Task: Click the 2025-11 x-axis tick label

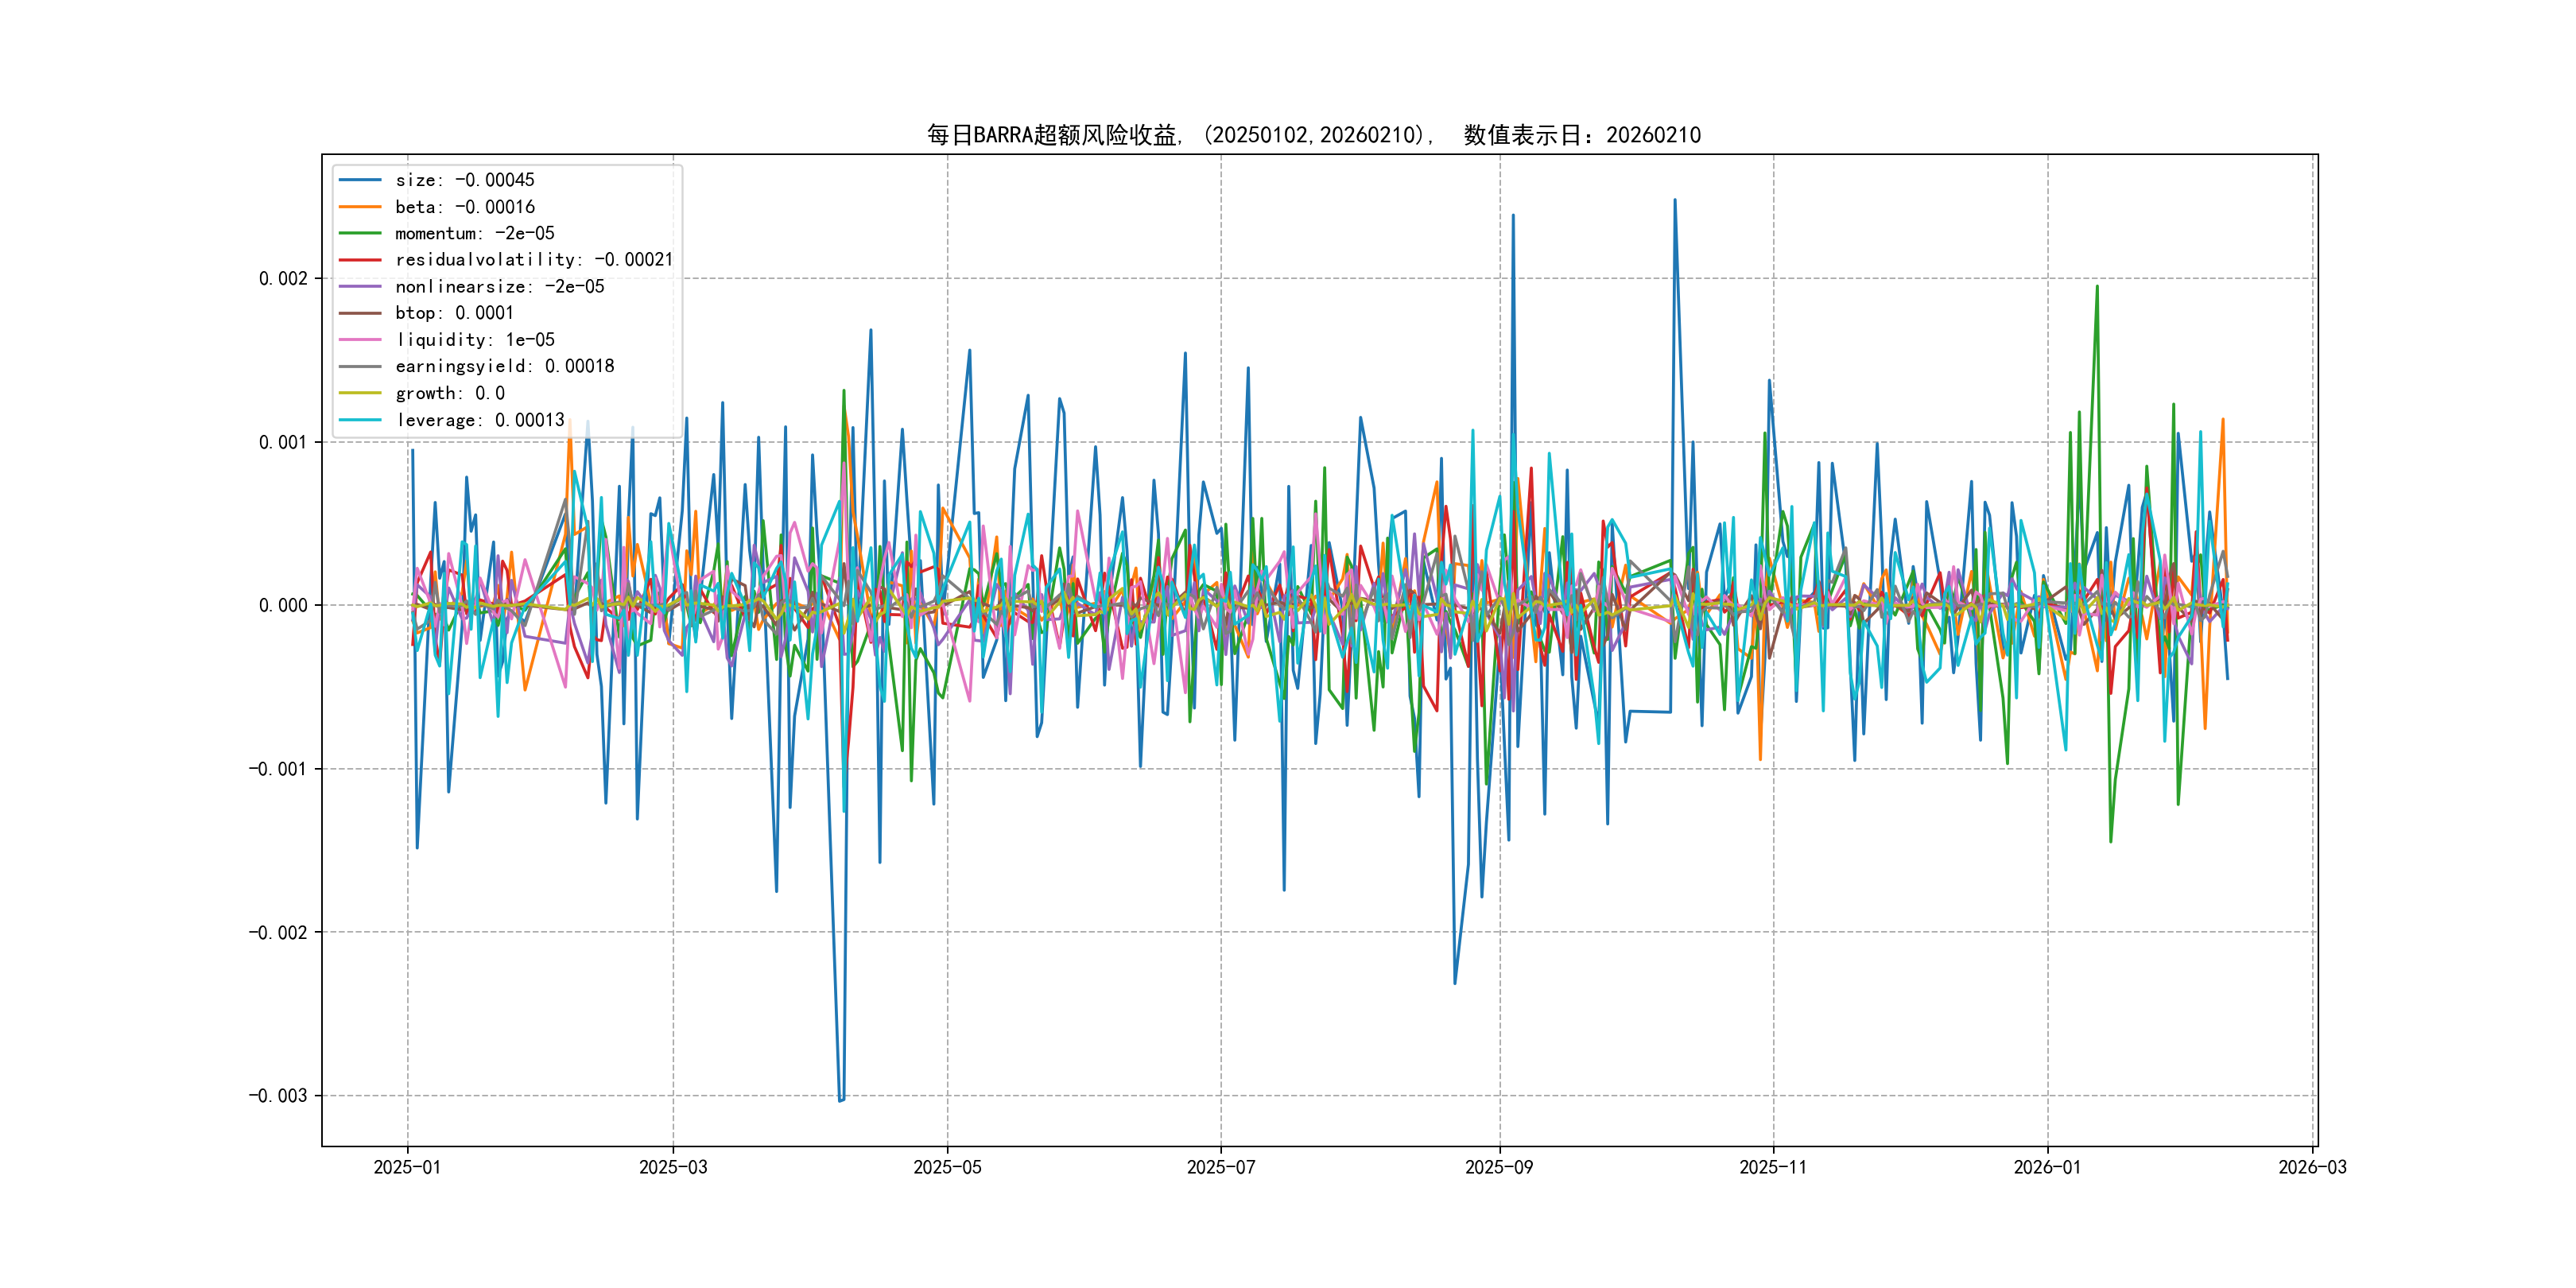Action: (x=1773, y=1167)
